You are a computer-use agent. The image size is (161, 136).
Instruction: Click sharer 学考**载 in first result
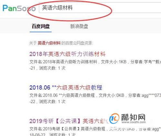coord(146,62)
